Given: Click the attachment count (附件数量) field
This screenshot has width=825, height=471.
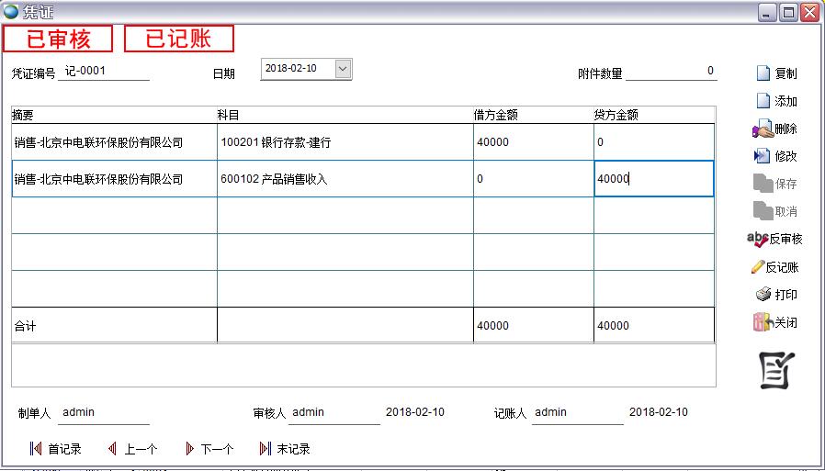Looking at the screenshot, I should click(671, 72).
